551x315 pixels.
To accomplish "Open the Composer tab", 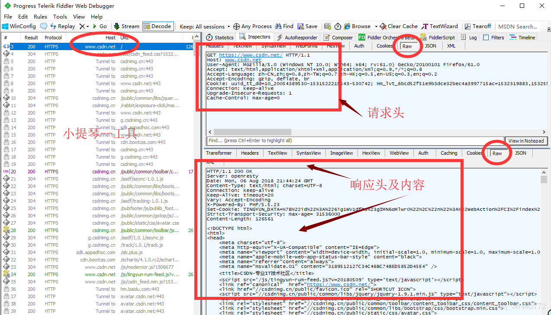I will (338, 38).
